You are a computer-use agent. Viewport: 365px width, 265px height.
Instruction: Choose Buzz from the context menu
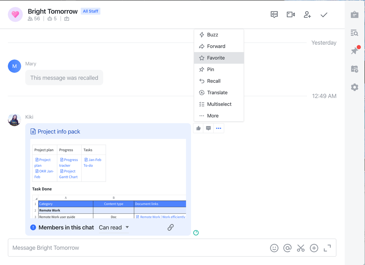point(219,35)
